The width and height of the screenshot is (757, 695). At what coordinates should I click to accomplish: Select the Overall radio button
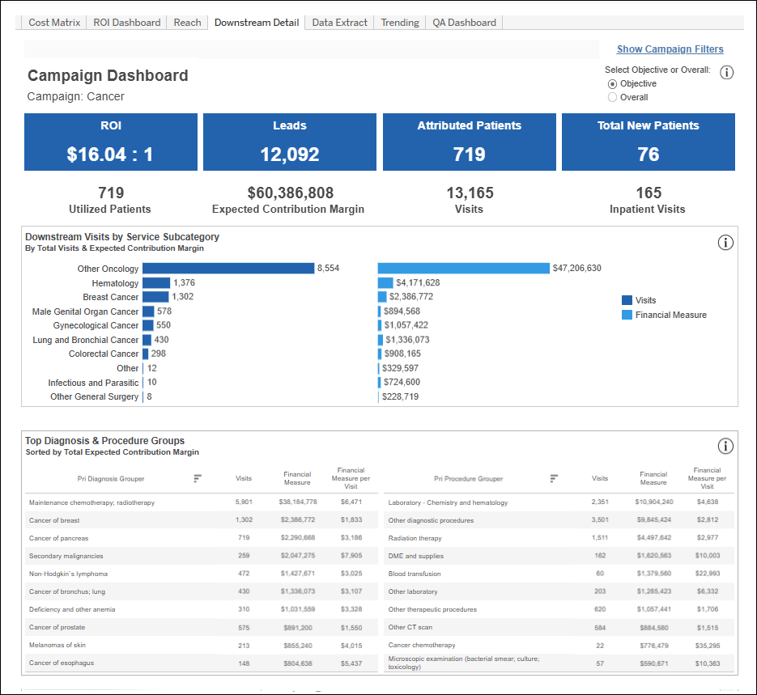(x=612, y=98)
